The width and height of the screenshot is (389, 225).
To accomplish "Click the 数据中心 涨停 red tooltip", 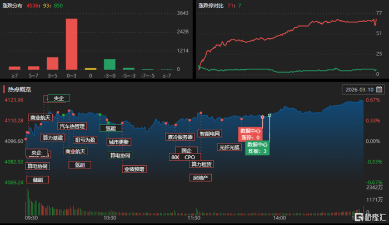I will point(250,134).
